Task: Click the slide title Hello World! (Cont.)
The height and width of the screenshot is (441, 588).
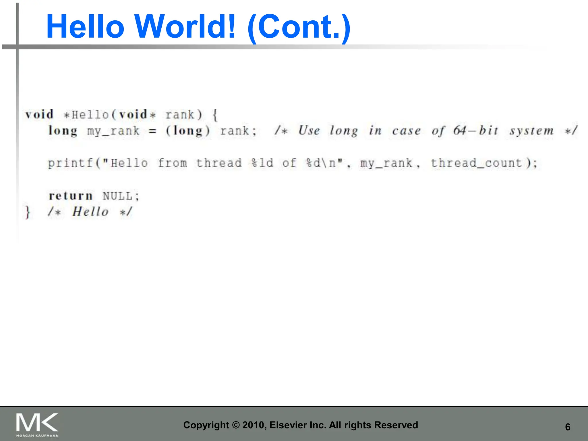Action: click(x=198, y=26)
